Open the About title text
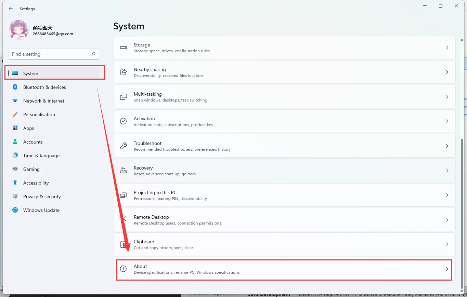 tap(140, 266)
